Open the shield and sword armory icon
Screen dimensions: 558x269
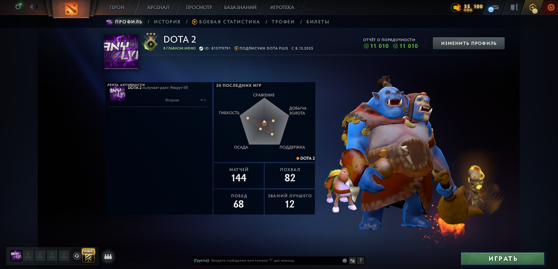click(x=514, y=7)
